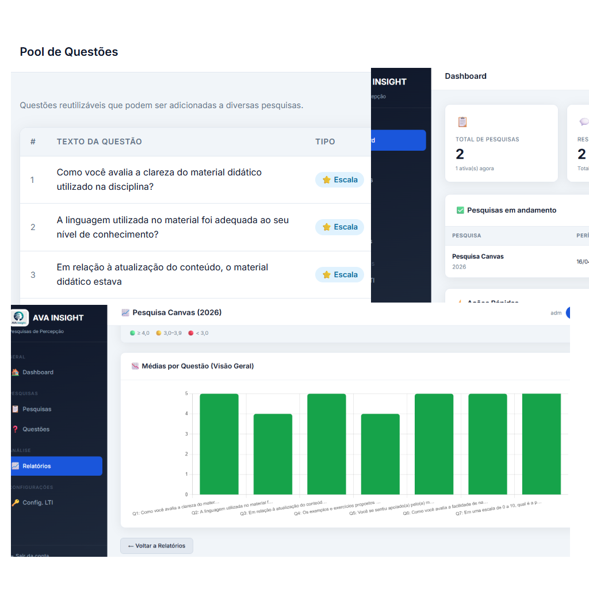589x589 pixels.
Task: Click the "PESQUISA" column header
Action: (466, 235)
